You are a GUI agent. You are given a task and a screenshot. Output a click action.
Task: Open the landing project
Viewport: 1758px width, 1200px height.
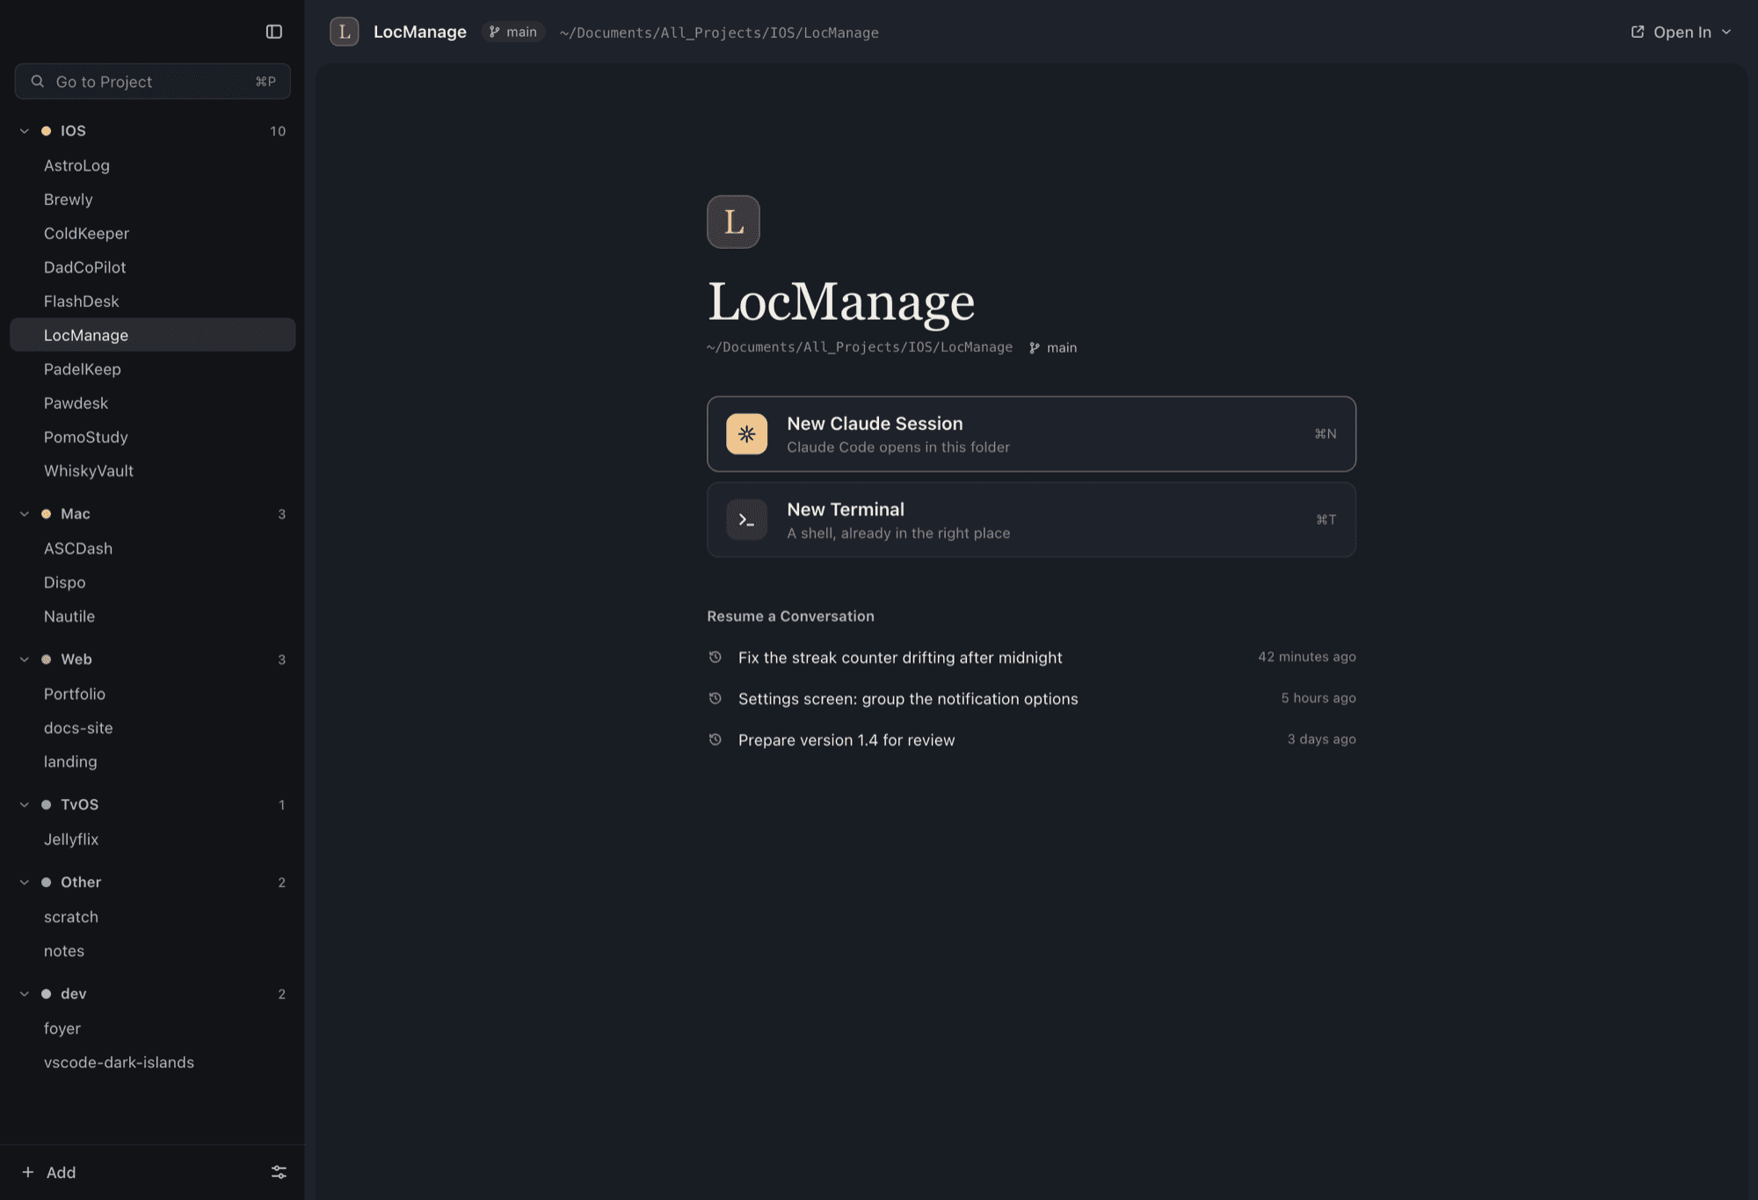click(153, 761)
